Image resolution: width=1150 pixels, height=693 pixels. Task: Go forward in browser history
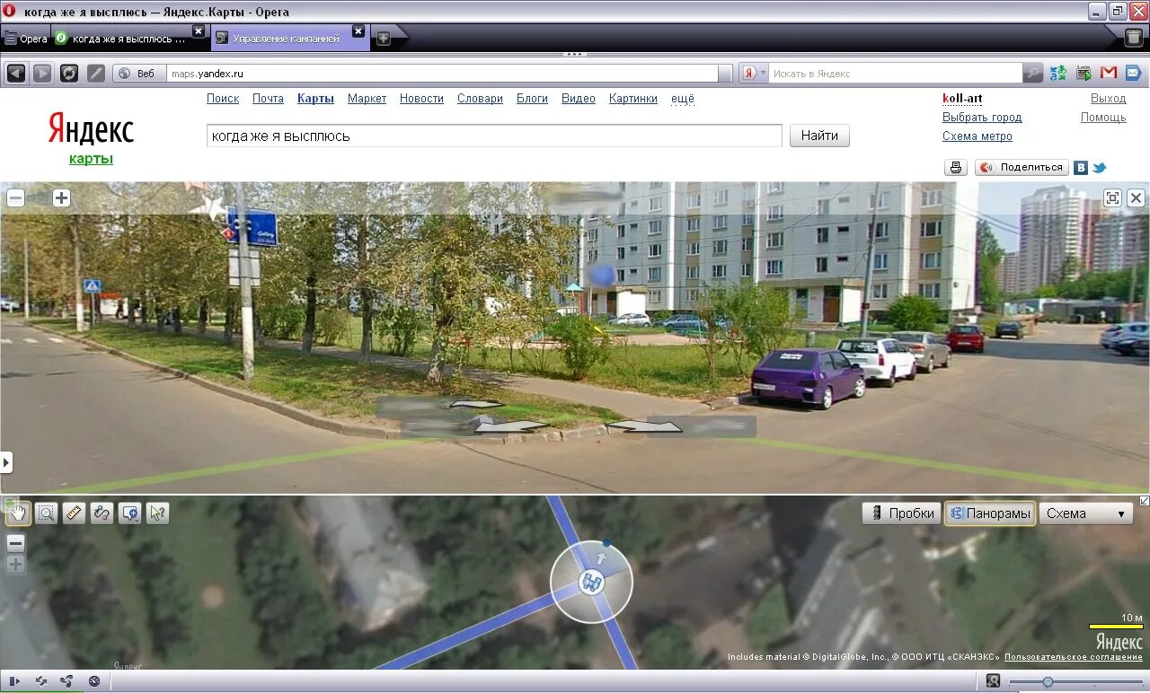click(x=42, y=74)
